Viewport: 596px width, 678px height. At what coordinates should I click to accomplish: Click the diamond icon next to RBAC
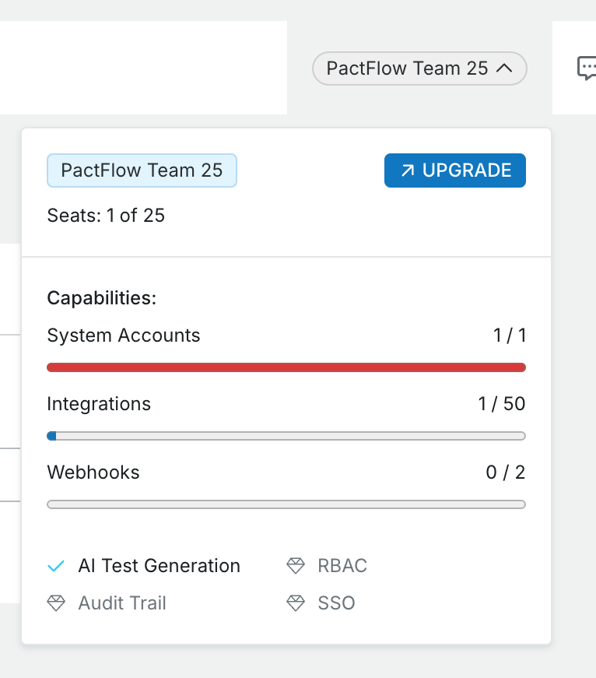(x=296, y=566)
